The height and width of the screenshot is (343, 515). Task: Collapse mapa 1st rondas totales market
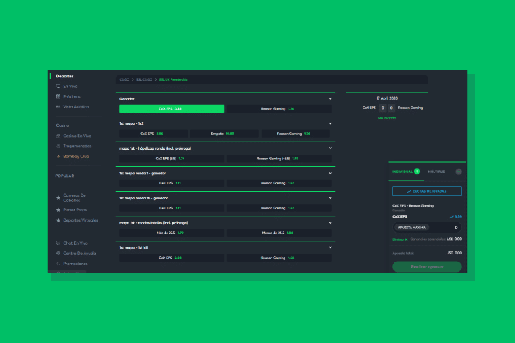tap(331, 223)
